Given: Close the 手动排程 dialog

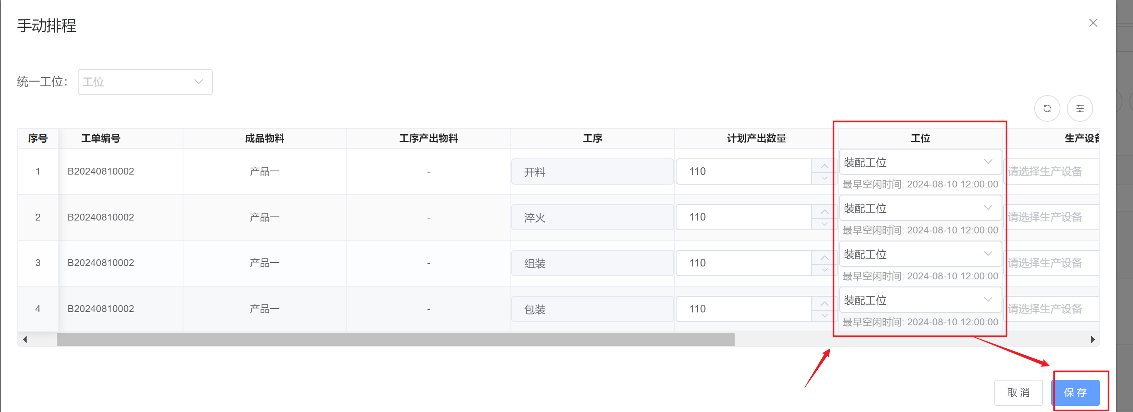Looking at the screenshot, I should click(1093, 23).
